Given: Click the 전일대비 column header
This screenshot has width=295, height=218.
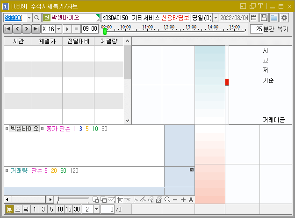Looking at the screenshot, I should [78, 41].
